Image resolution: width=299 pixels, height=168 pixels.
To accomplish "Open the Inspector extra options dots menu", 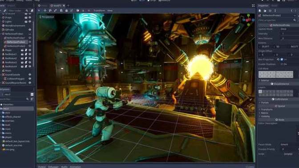I will tap(275, 11).
